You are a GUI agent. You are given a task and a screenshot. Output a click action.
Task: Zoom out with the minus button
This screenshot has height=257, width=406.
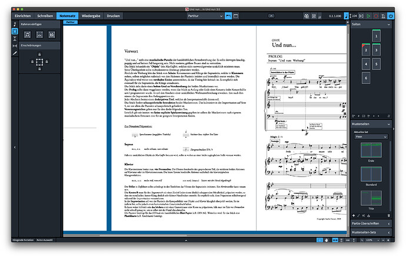point(384,240)
